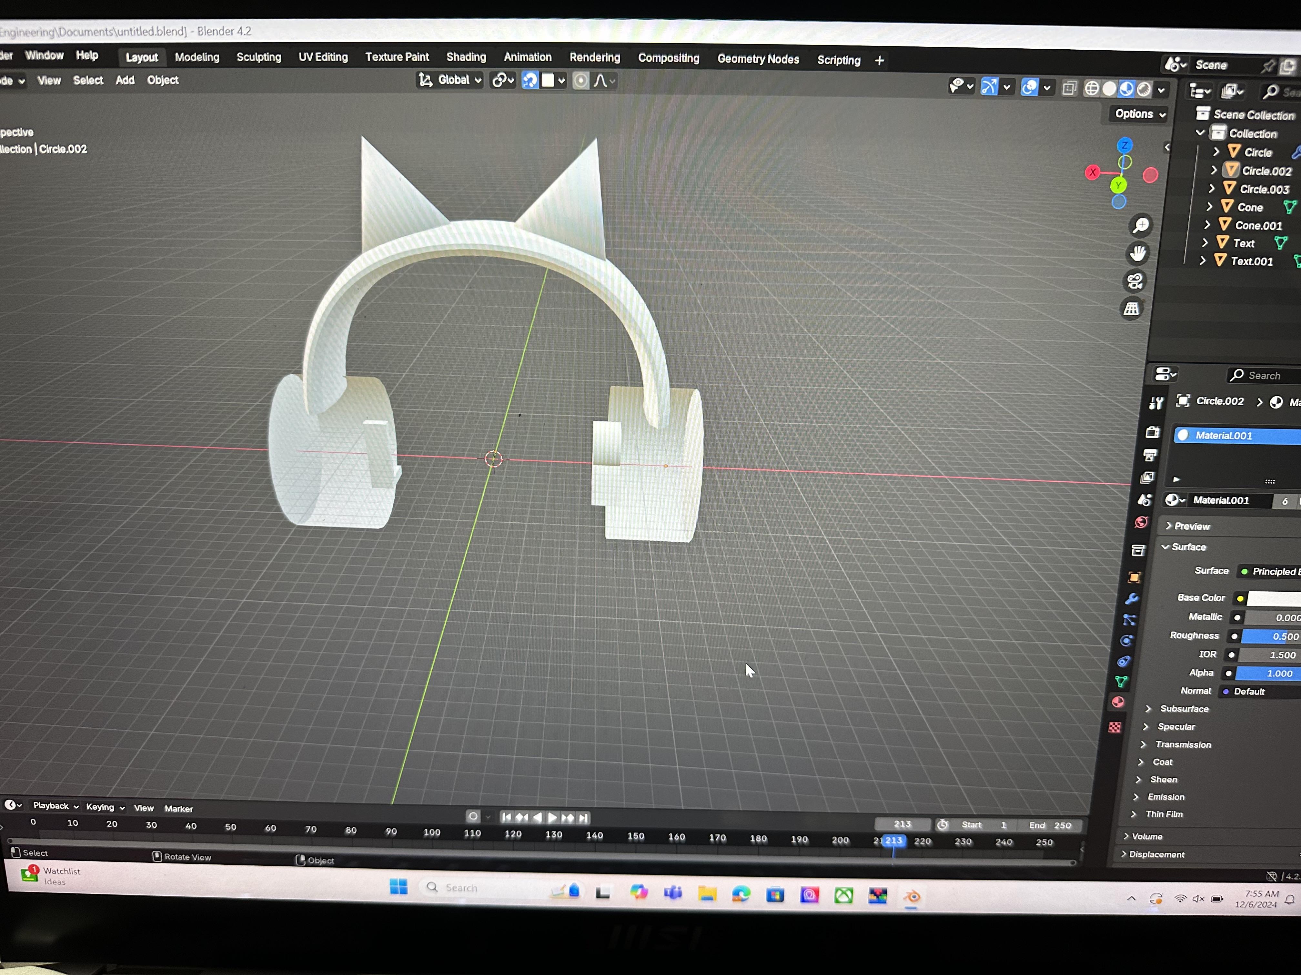Screen dimensions: 1301x975
Task: Switch to solid viewport shading
Action: click(1109, 89)
